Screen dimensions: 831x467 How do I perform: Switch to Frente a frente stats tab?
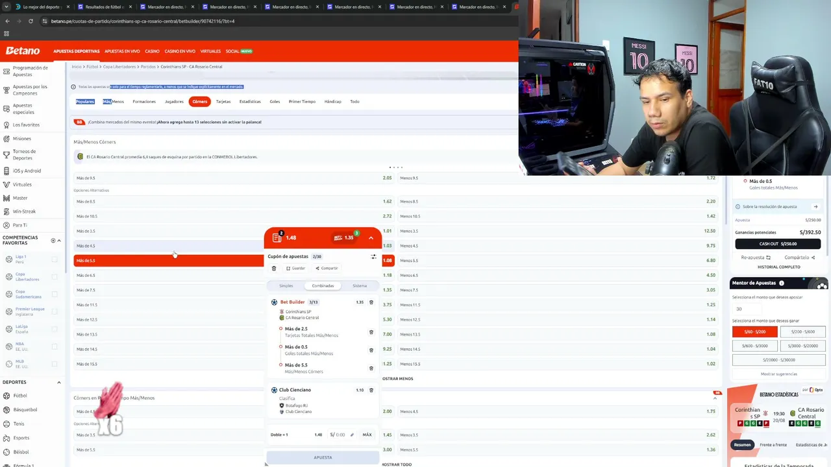(x=773, y=445)
